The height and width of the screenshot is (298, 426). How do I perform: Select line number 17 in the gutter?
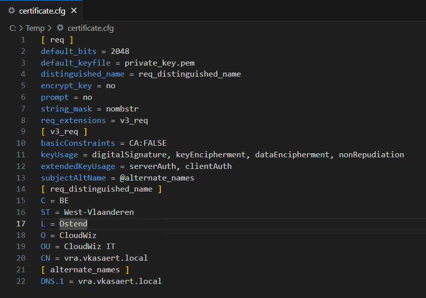tap(21, 223)
